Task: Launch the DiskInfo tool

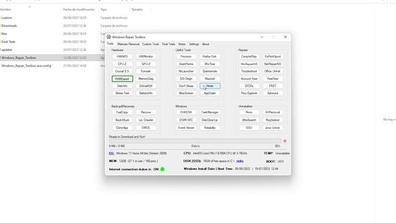Action: click(x=123, y=86)
